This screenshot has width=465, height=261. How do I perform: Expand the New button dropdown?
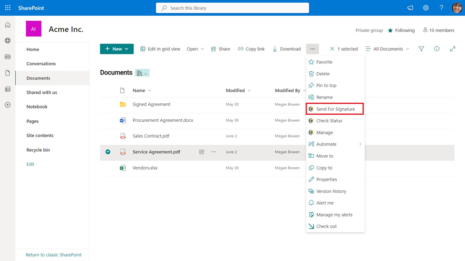(x=127, y=49)
